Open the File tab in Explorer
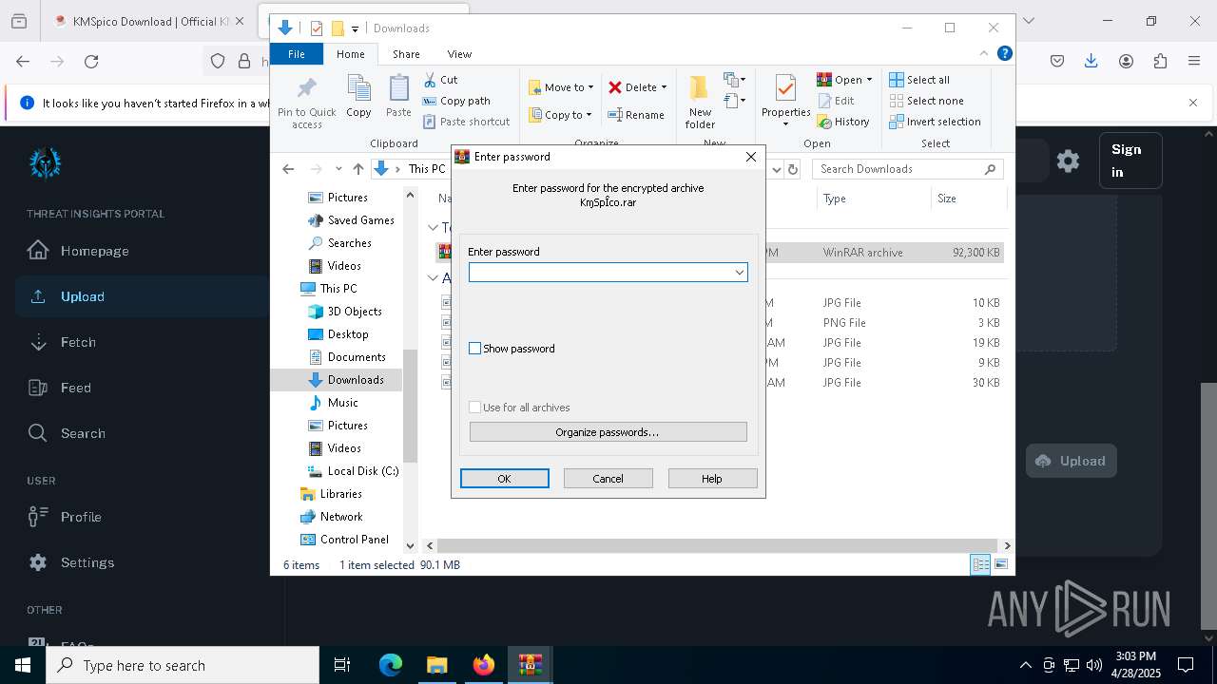1217x684 pixels. 297,54
